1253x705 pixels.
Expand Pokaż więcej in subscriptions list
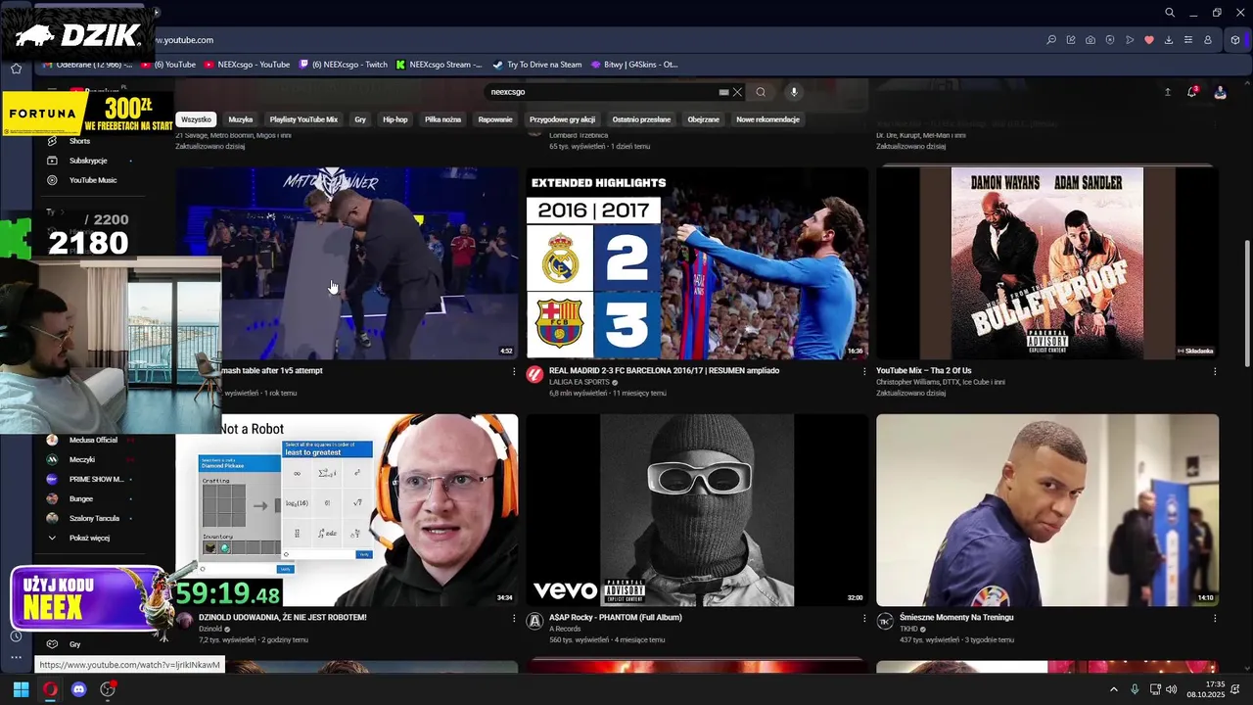(89, 538)
